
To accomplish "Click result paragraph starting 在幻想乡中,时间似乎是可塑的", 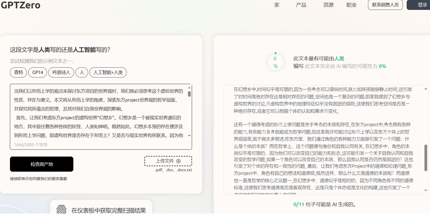I will tap(323, 100).
